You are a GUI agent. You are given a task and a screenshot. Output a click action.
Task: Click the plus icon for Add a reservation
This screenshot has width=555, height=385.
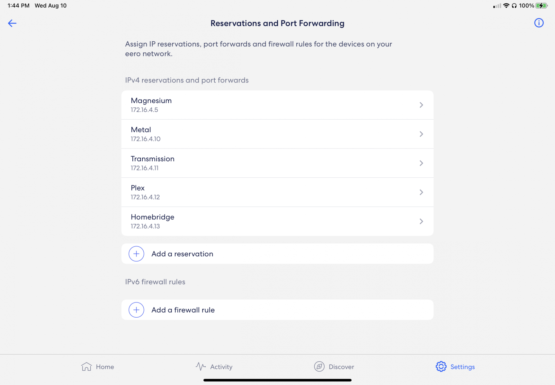click(136, 254)
